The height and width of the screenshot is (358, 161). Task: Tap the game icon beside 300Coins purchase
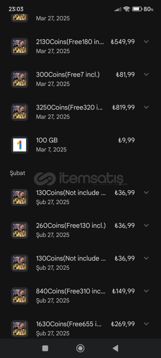20,80
